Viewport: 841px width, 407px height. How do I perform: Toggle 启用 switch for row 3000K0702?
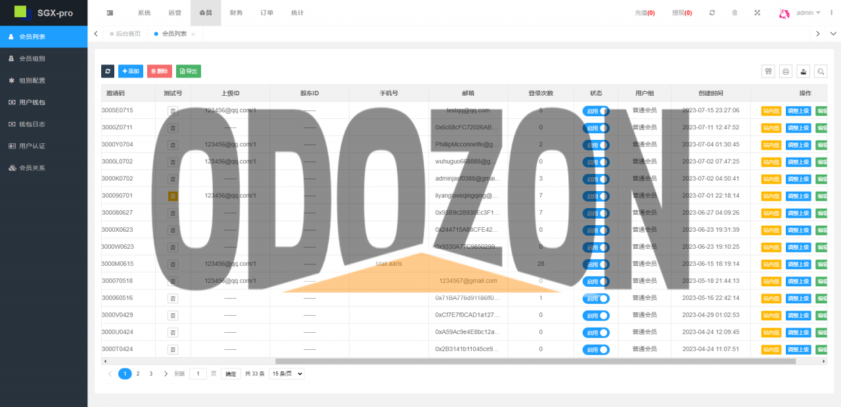pyautogui.click(x=596, y=179)
